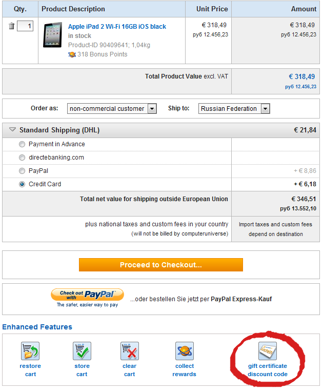Image resolution: width=323 pixels, height=391 pixels.
Task: Open the Ship to country dropdown
Action: tap(234, 109)
